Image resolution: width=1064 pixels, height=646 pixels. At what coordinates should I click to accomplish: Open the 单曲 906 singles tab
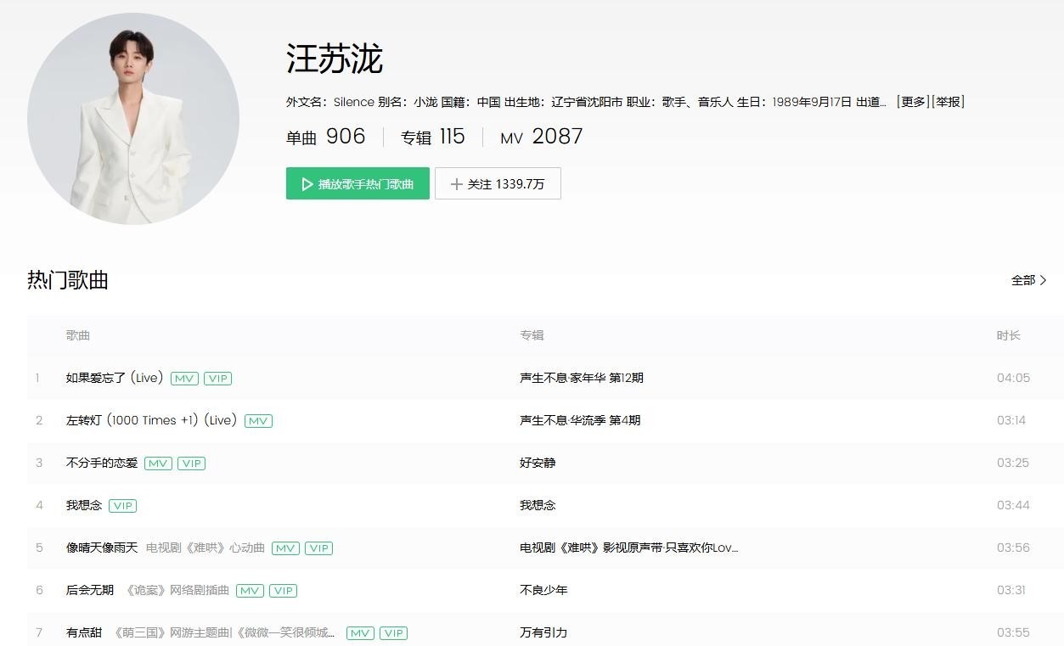325,137
